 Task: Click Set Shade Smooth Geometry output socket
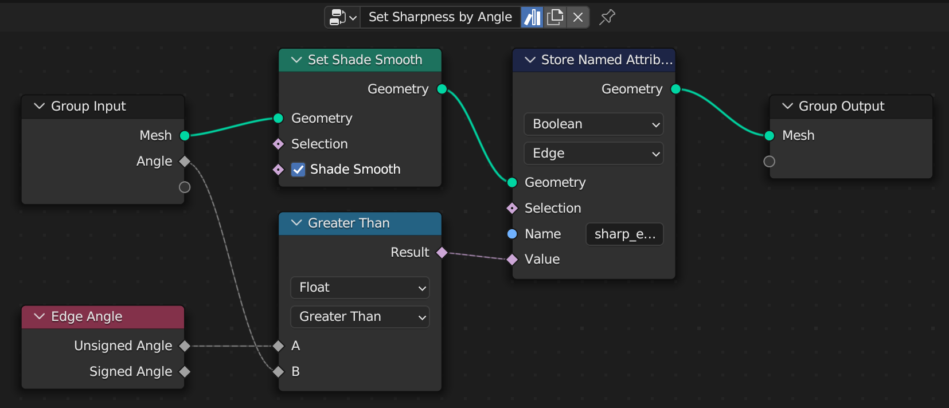[x=442, y=89]
